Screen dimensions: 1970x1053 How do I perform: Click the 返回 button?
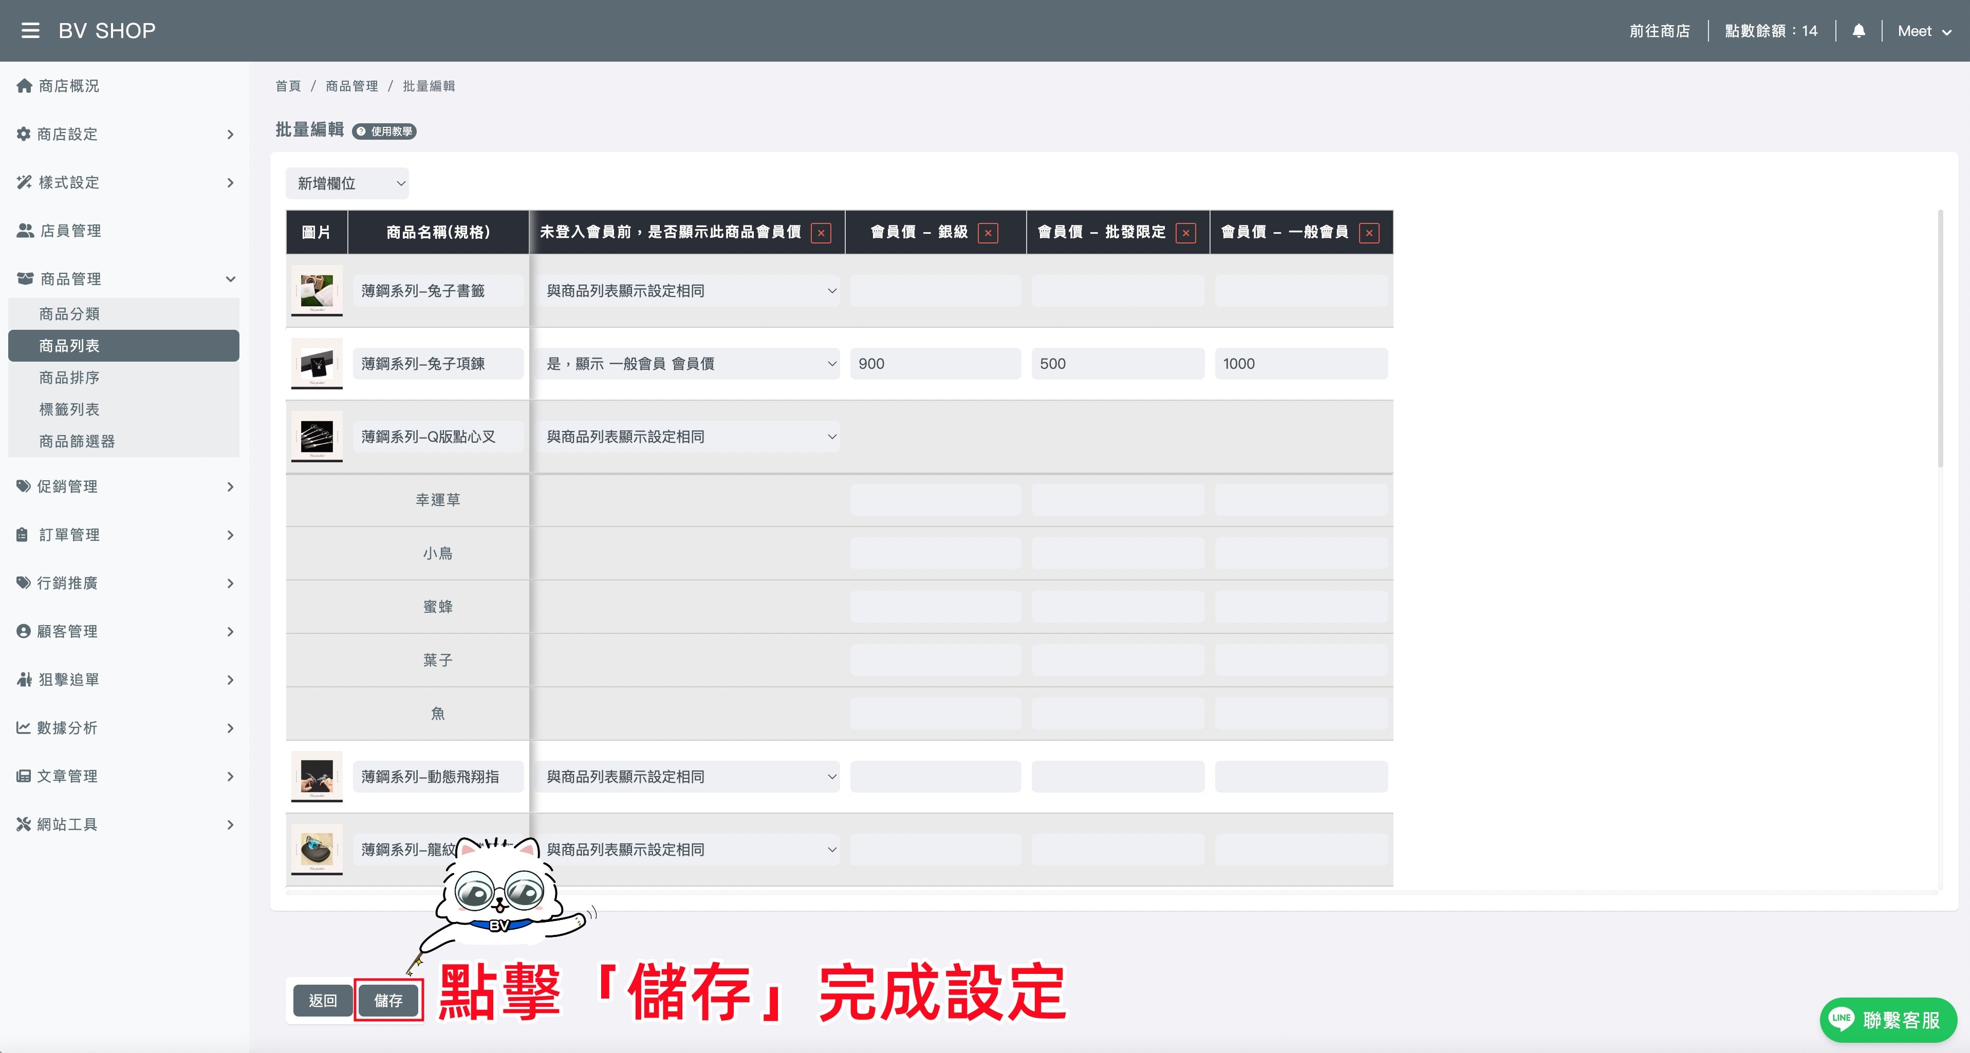(323, 1000)
